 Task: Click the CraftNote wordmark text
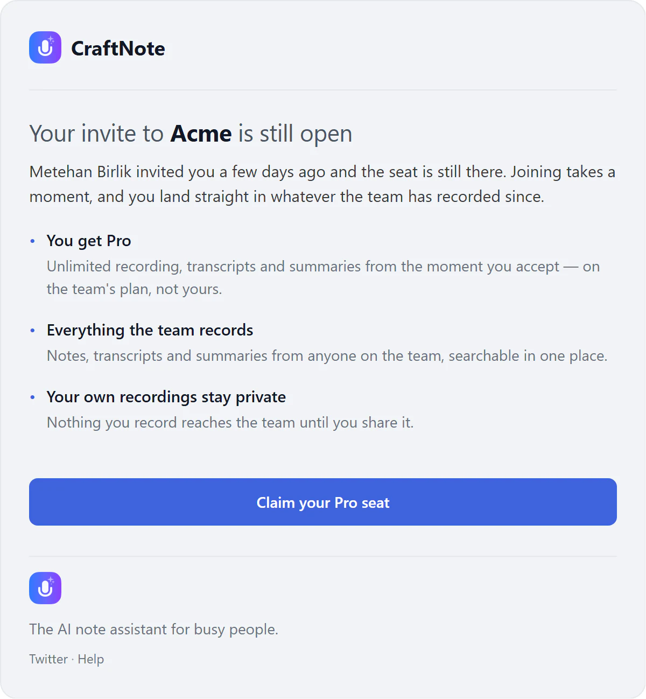point(118,48)
